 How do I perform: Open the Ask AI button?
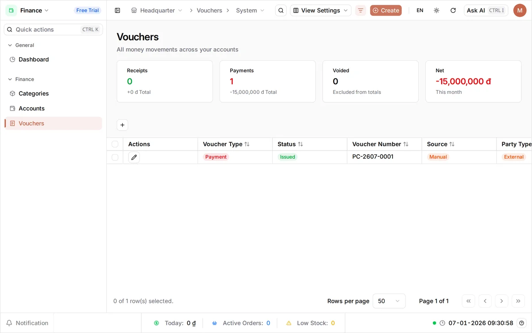(486, 10)
